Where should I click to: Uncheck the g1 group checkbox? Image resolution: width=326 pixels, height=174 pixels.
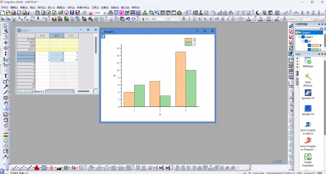(x=306, y=41)
